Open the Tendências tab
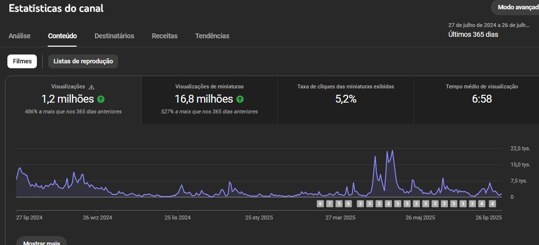The width and height of the screenshot is (539, 245). point(212,36)
